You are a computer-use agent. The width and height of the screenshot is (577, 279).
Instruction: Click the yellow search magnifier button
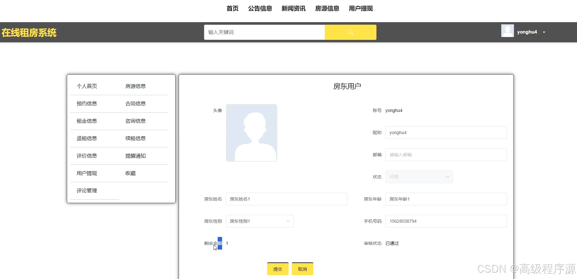[350, 32]
